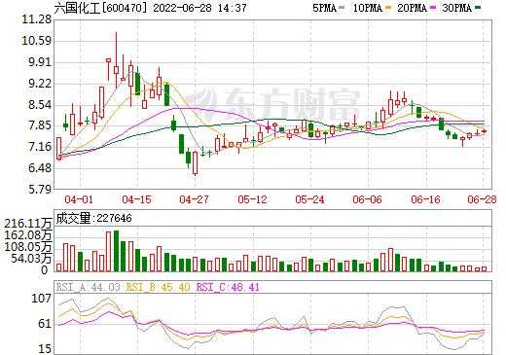506x355 pixels.
Task: Click the 108.05万 volume axis label
Action: click(x=28, y=247)
